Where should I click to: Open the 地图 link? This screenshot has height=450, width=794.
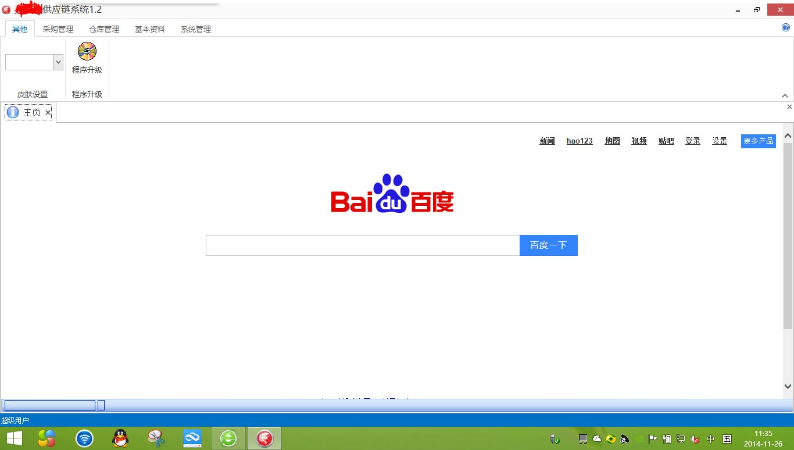pyautogui.click(x=612, y=141)
